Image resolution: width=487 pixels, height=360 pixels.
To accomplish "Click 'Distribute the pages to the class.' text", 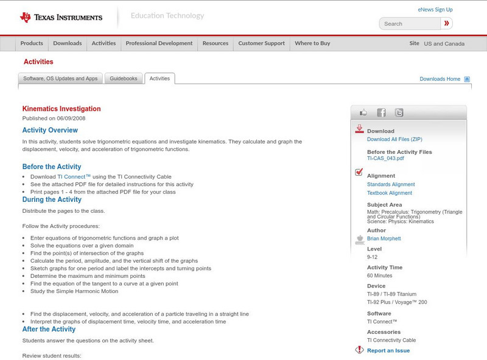I will (x=64, y=211).
